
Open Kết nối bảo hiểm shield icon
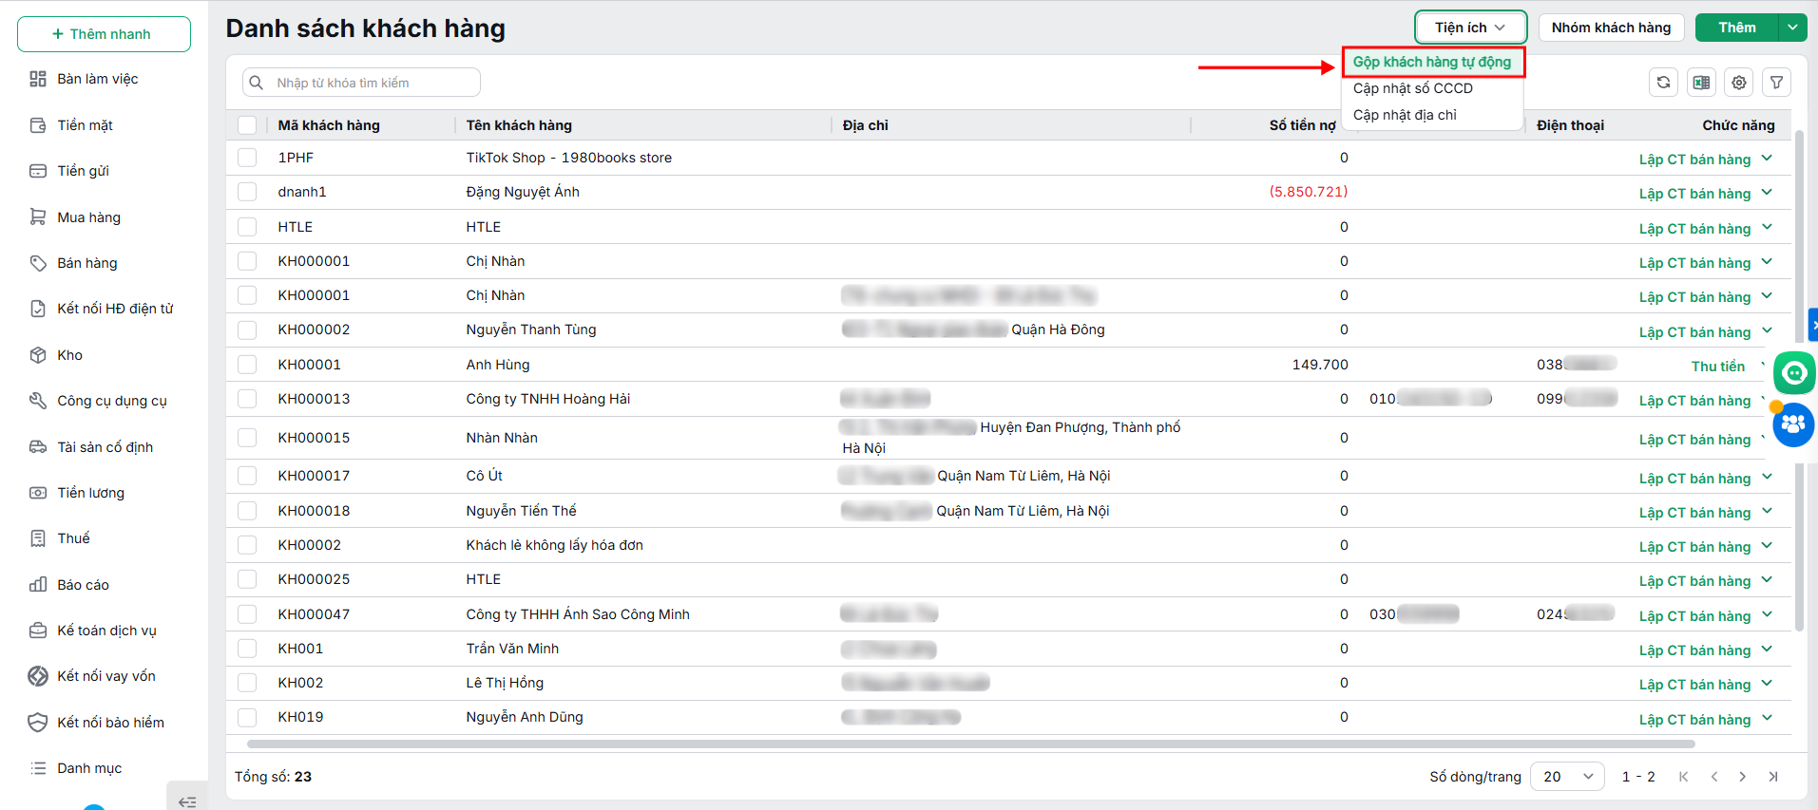[38, 723]
